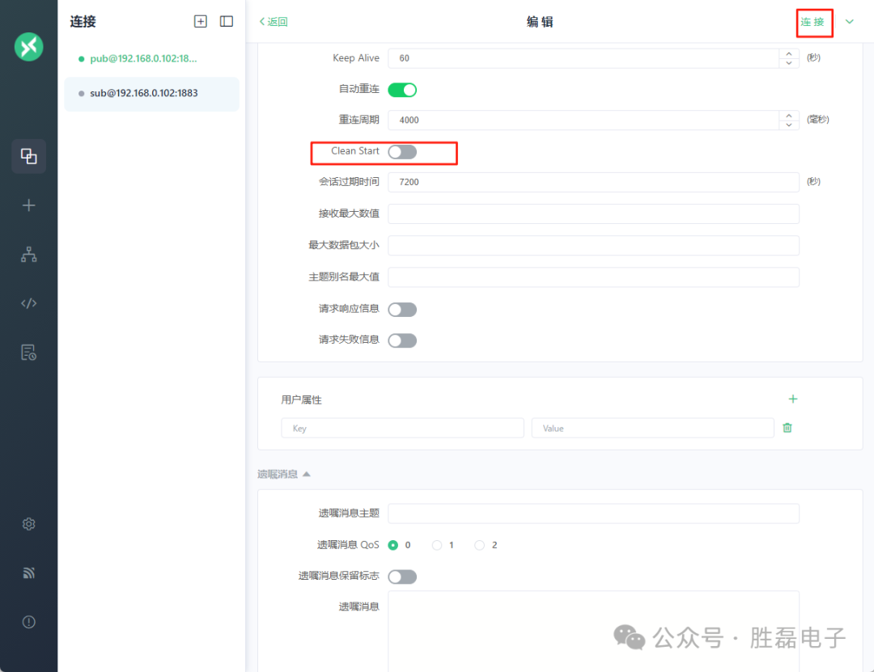Viewport: 874px width, 672px height.
Task: Select will message QoS 1
Action: (436, 545)
